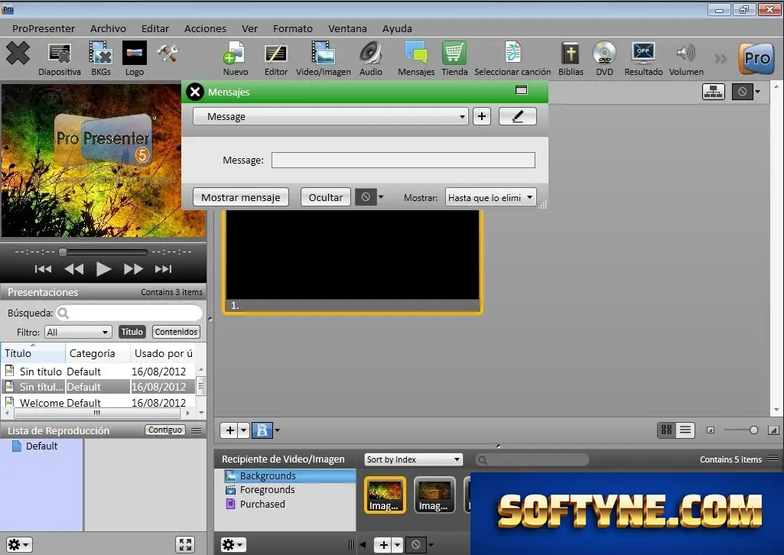Click the Message text input field
The height and width of the screenshot is (555, 784).
pos(403,161)
